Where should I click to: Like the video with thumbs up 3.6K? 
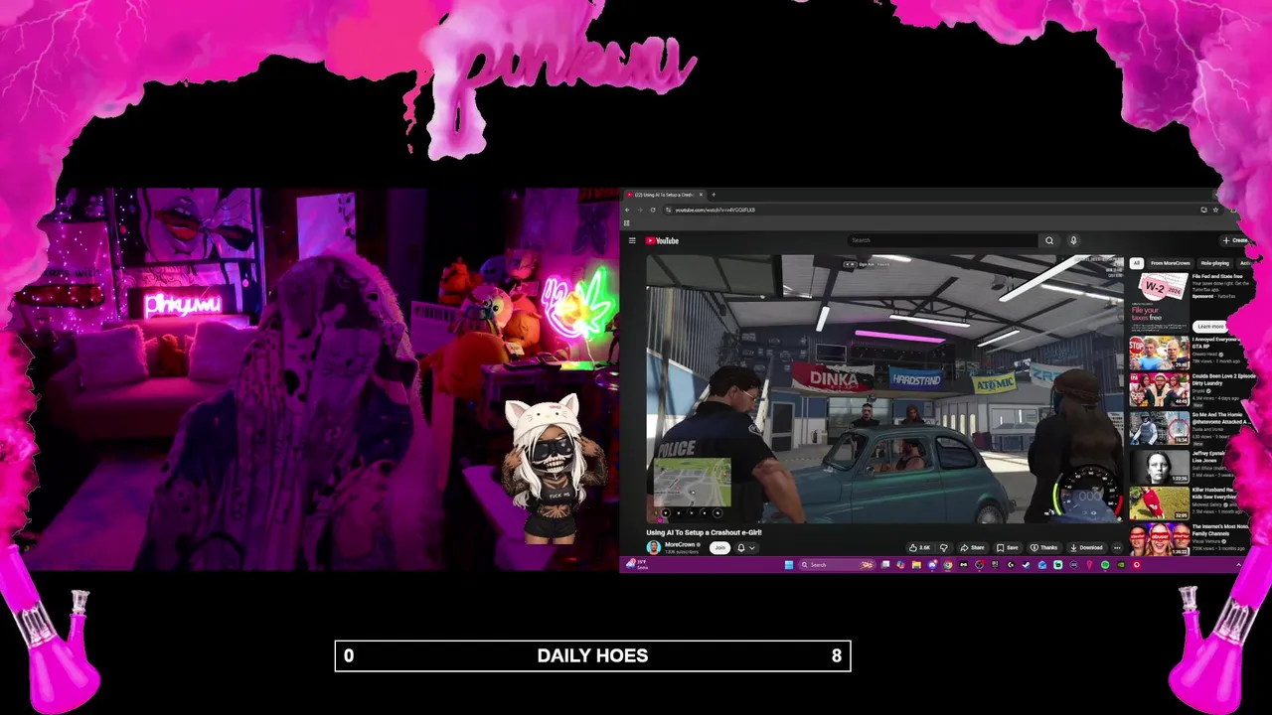click(x=921, y=547)
